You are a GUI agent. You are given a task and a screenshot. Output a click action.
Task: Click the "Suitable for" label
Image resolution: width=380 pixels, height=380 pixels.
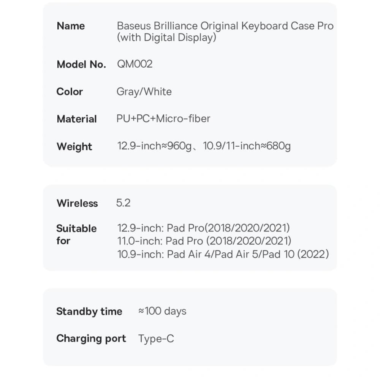point(76,234)
